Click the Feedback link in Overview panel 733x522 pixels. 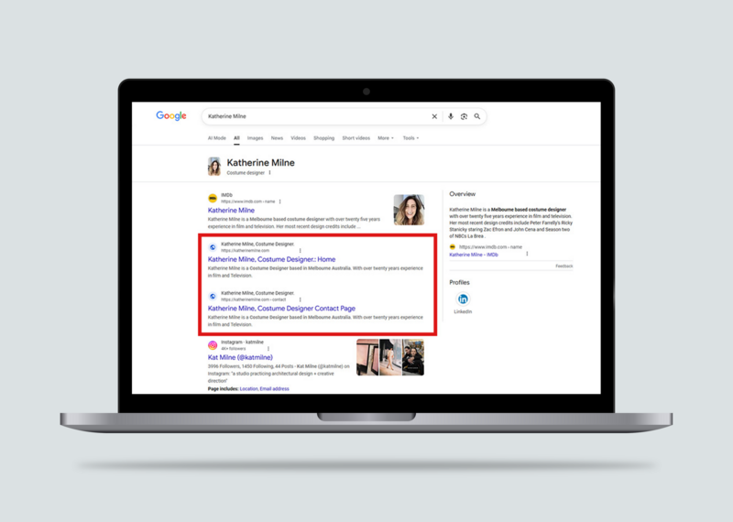click(563, 266)
